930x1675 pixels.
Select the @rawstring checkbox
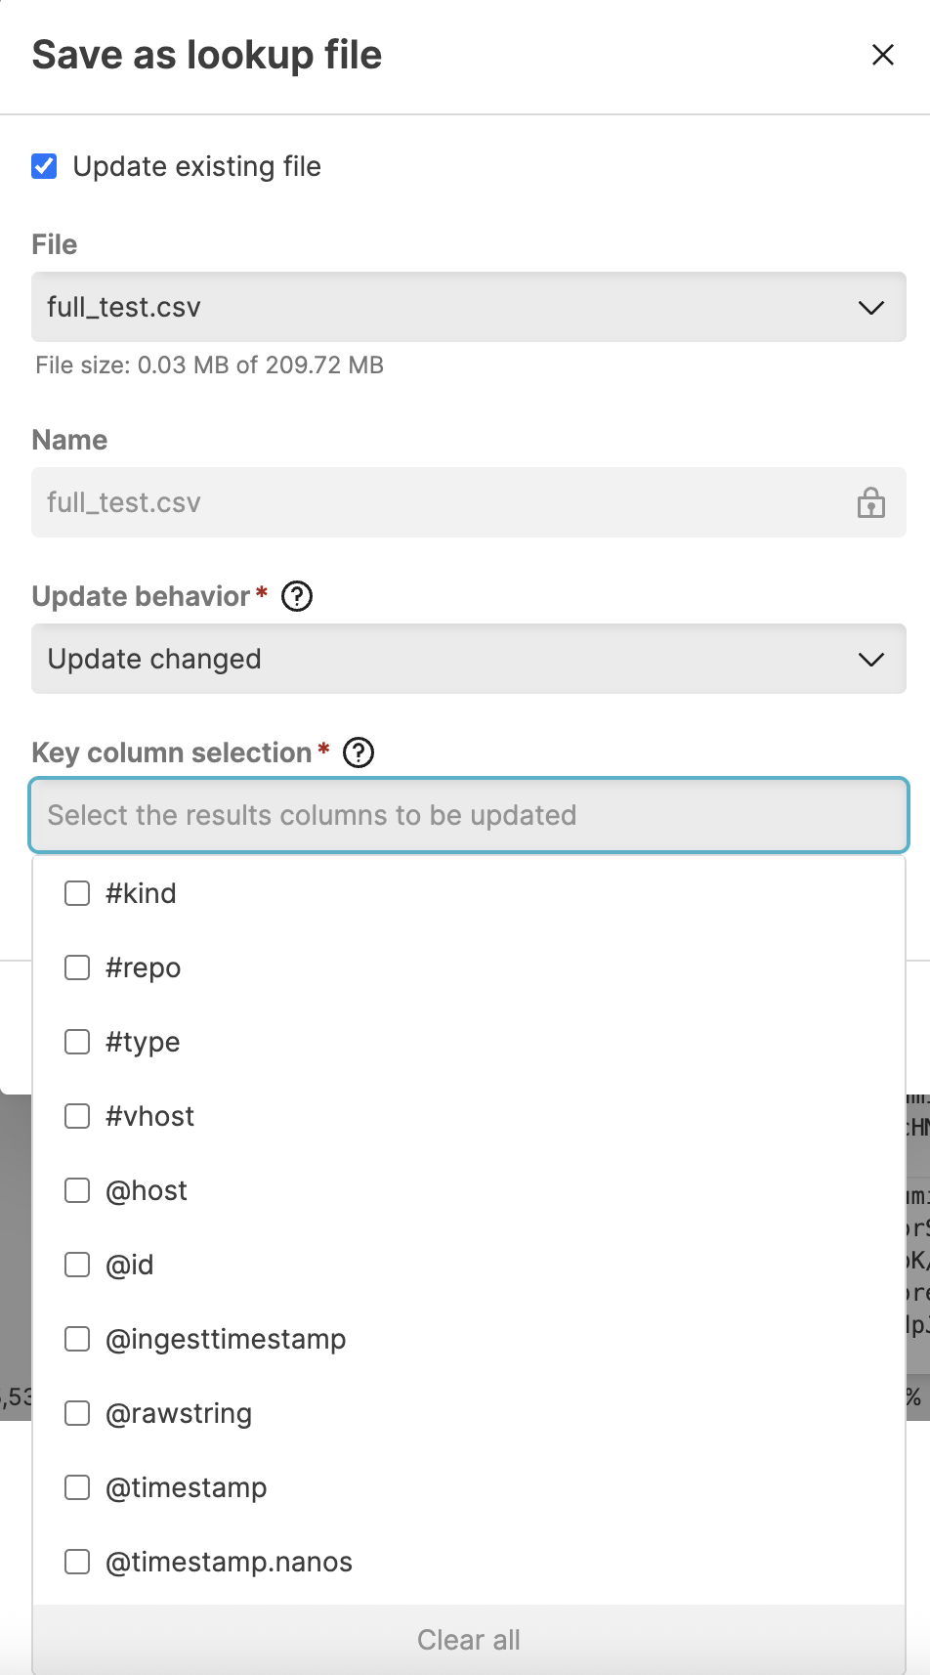point(76,1413)
